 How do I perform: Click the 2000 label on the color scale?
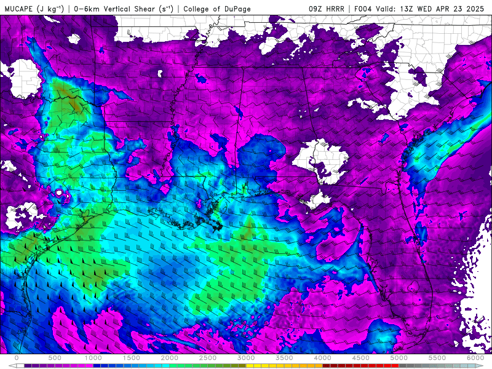[x=170, y=358]
